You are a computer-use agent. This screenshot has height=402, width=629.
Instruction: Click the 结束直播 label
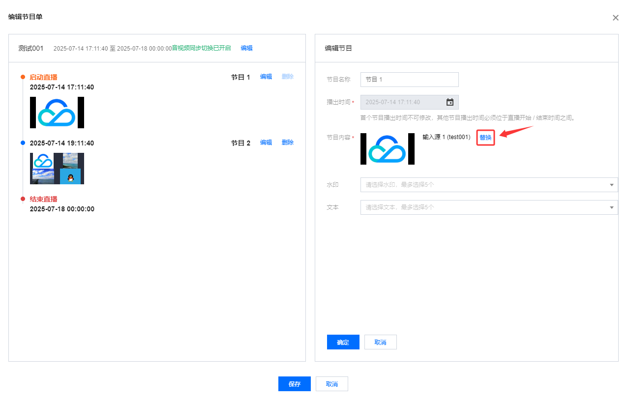43,199
